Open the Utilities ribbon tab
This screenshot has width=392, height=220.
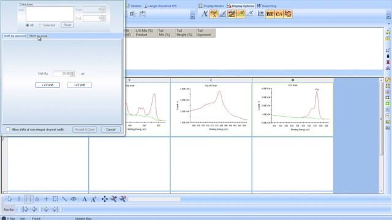[x=134, y=5]
